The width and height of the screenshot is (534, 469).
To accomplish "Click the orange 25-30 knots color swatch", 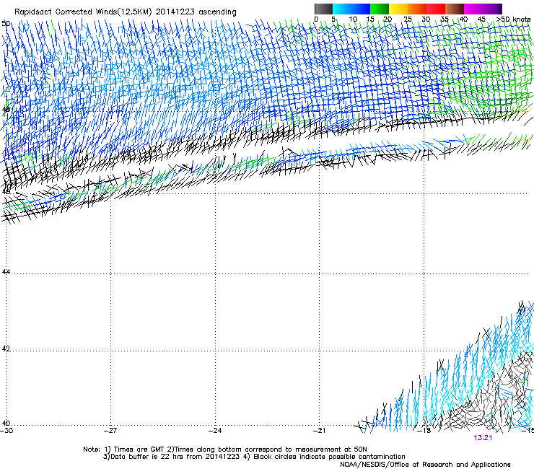I will pyautogui.click(x=417, y=9).
